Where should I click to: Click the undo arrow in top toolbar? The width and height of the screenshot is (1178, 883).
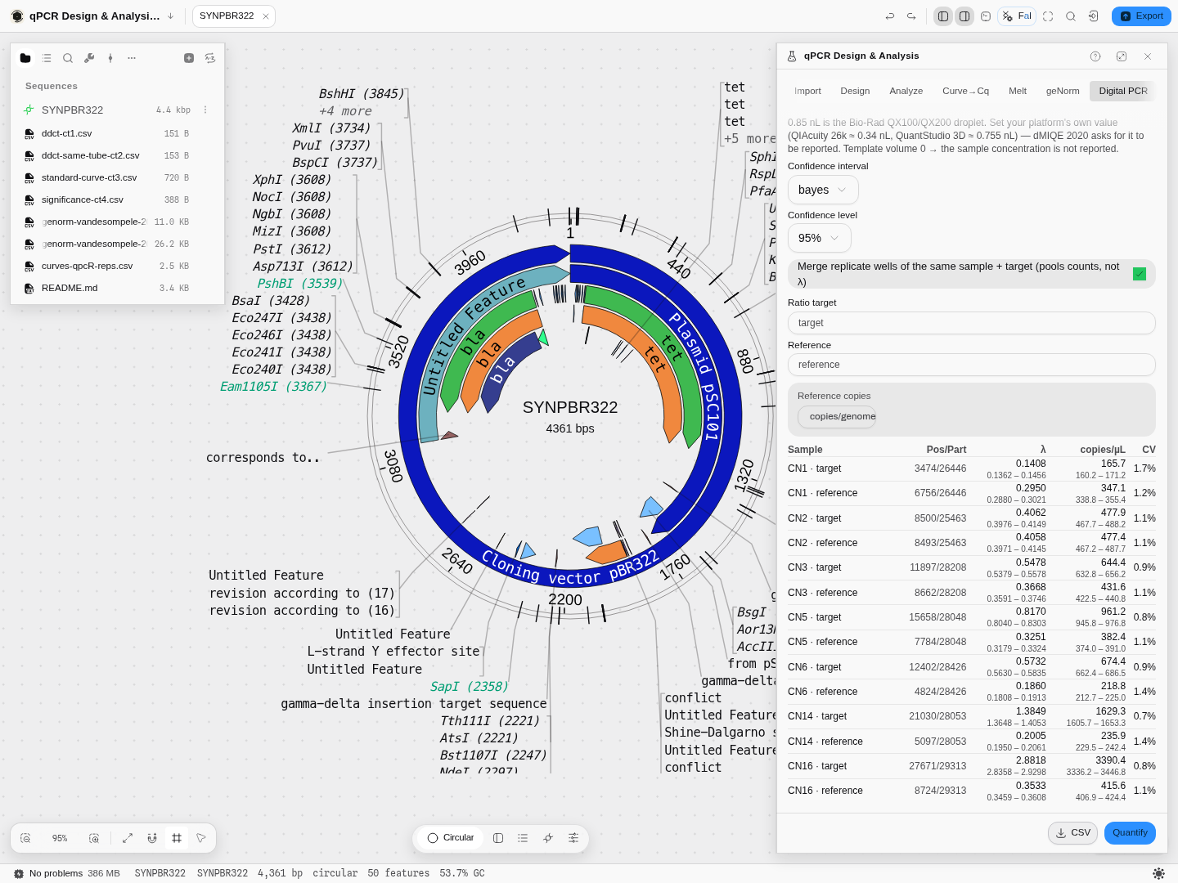click(890, 16)
